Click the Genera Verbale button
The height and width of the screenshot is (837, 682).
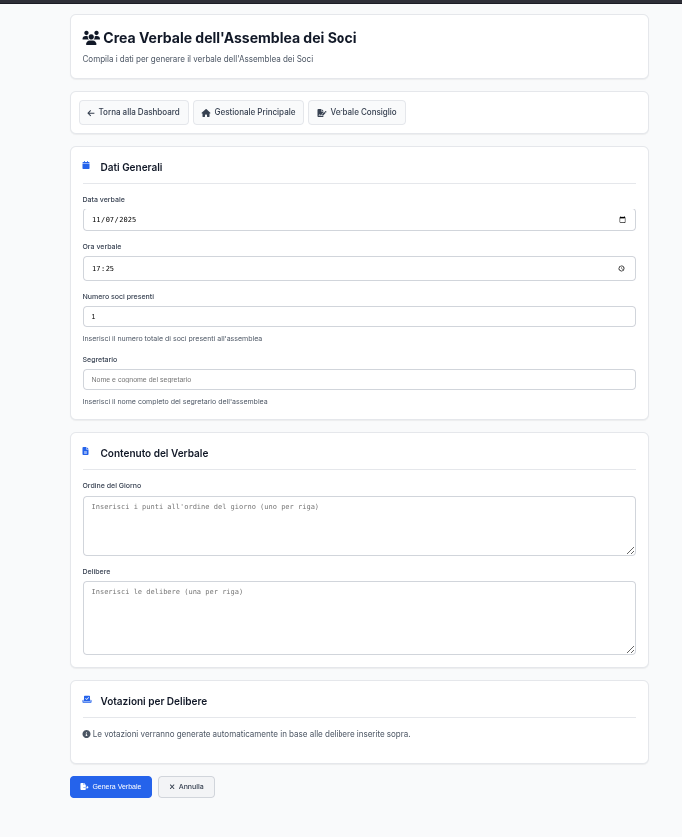click(x=111, y=787)
